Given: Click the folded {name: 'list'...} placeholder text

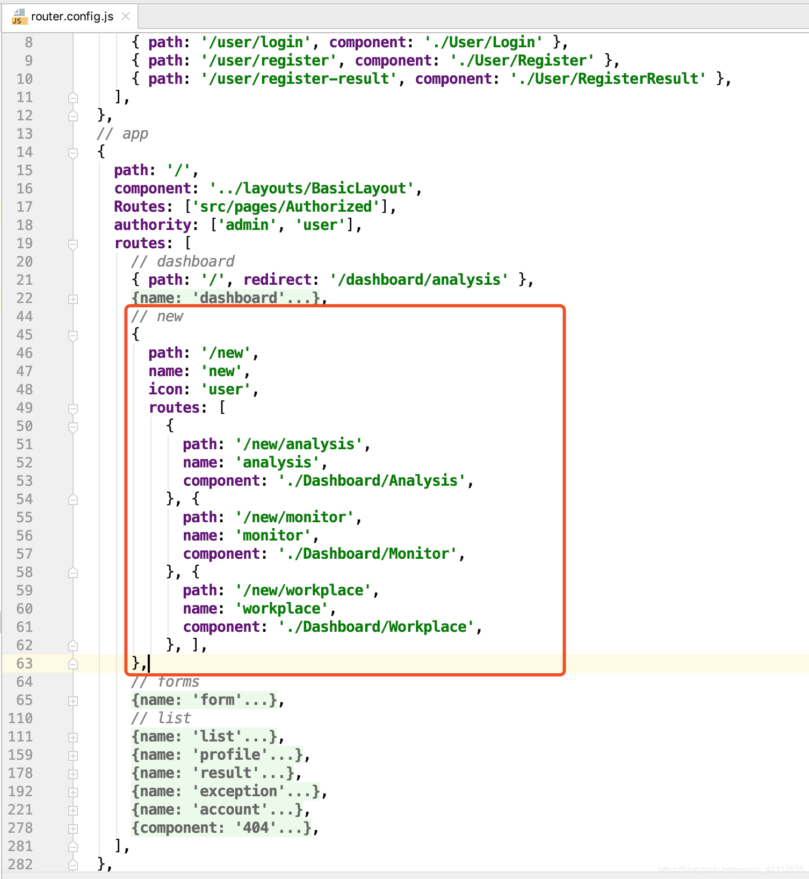Looking at the screenshot, I should [204, 737].
